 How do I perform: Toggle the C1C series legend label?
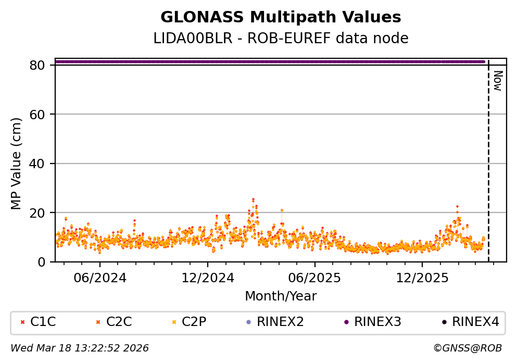pyautogui.click(x=43, y=322)
